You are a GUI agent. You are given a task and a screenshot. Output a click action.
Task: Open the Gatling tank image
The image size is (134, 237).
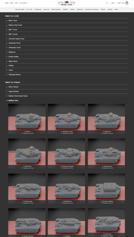[66, 223]
